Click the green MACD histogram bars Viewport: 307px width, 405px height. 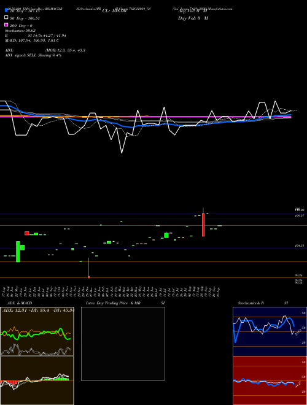pyautogui.click(x=56, y=379)
